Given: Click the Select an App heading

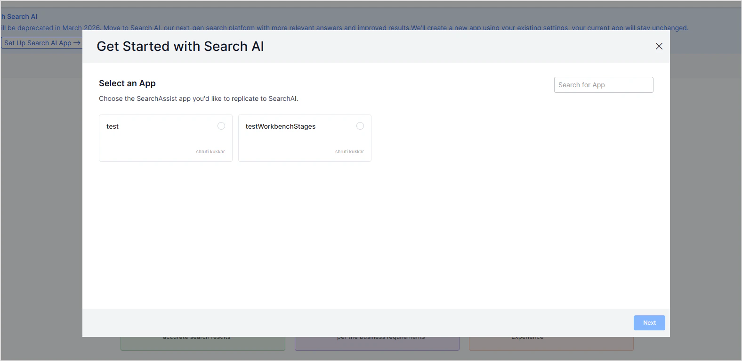Looking at the screenshot, I should [127, 83].
